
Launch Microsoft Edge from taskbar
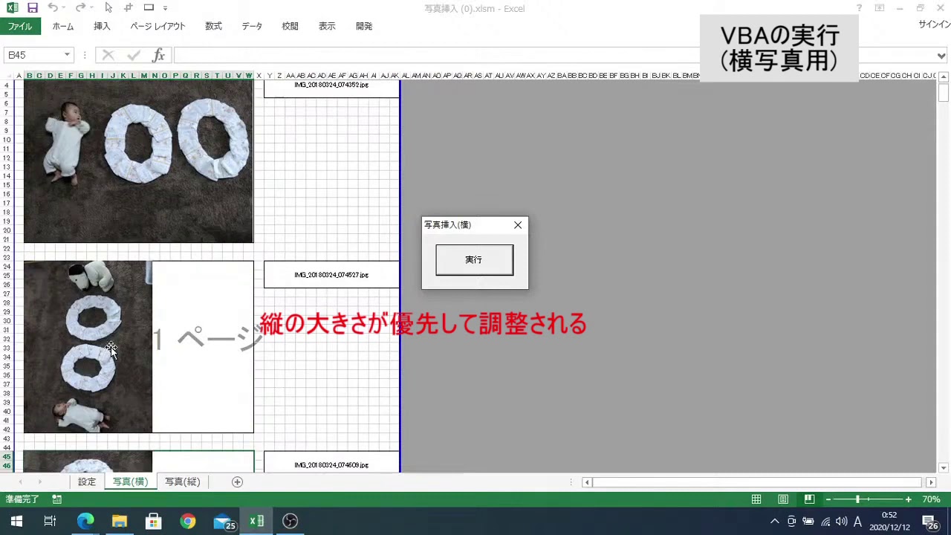tap(85, 521)
